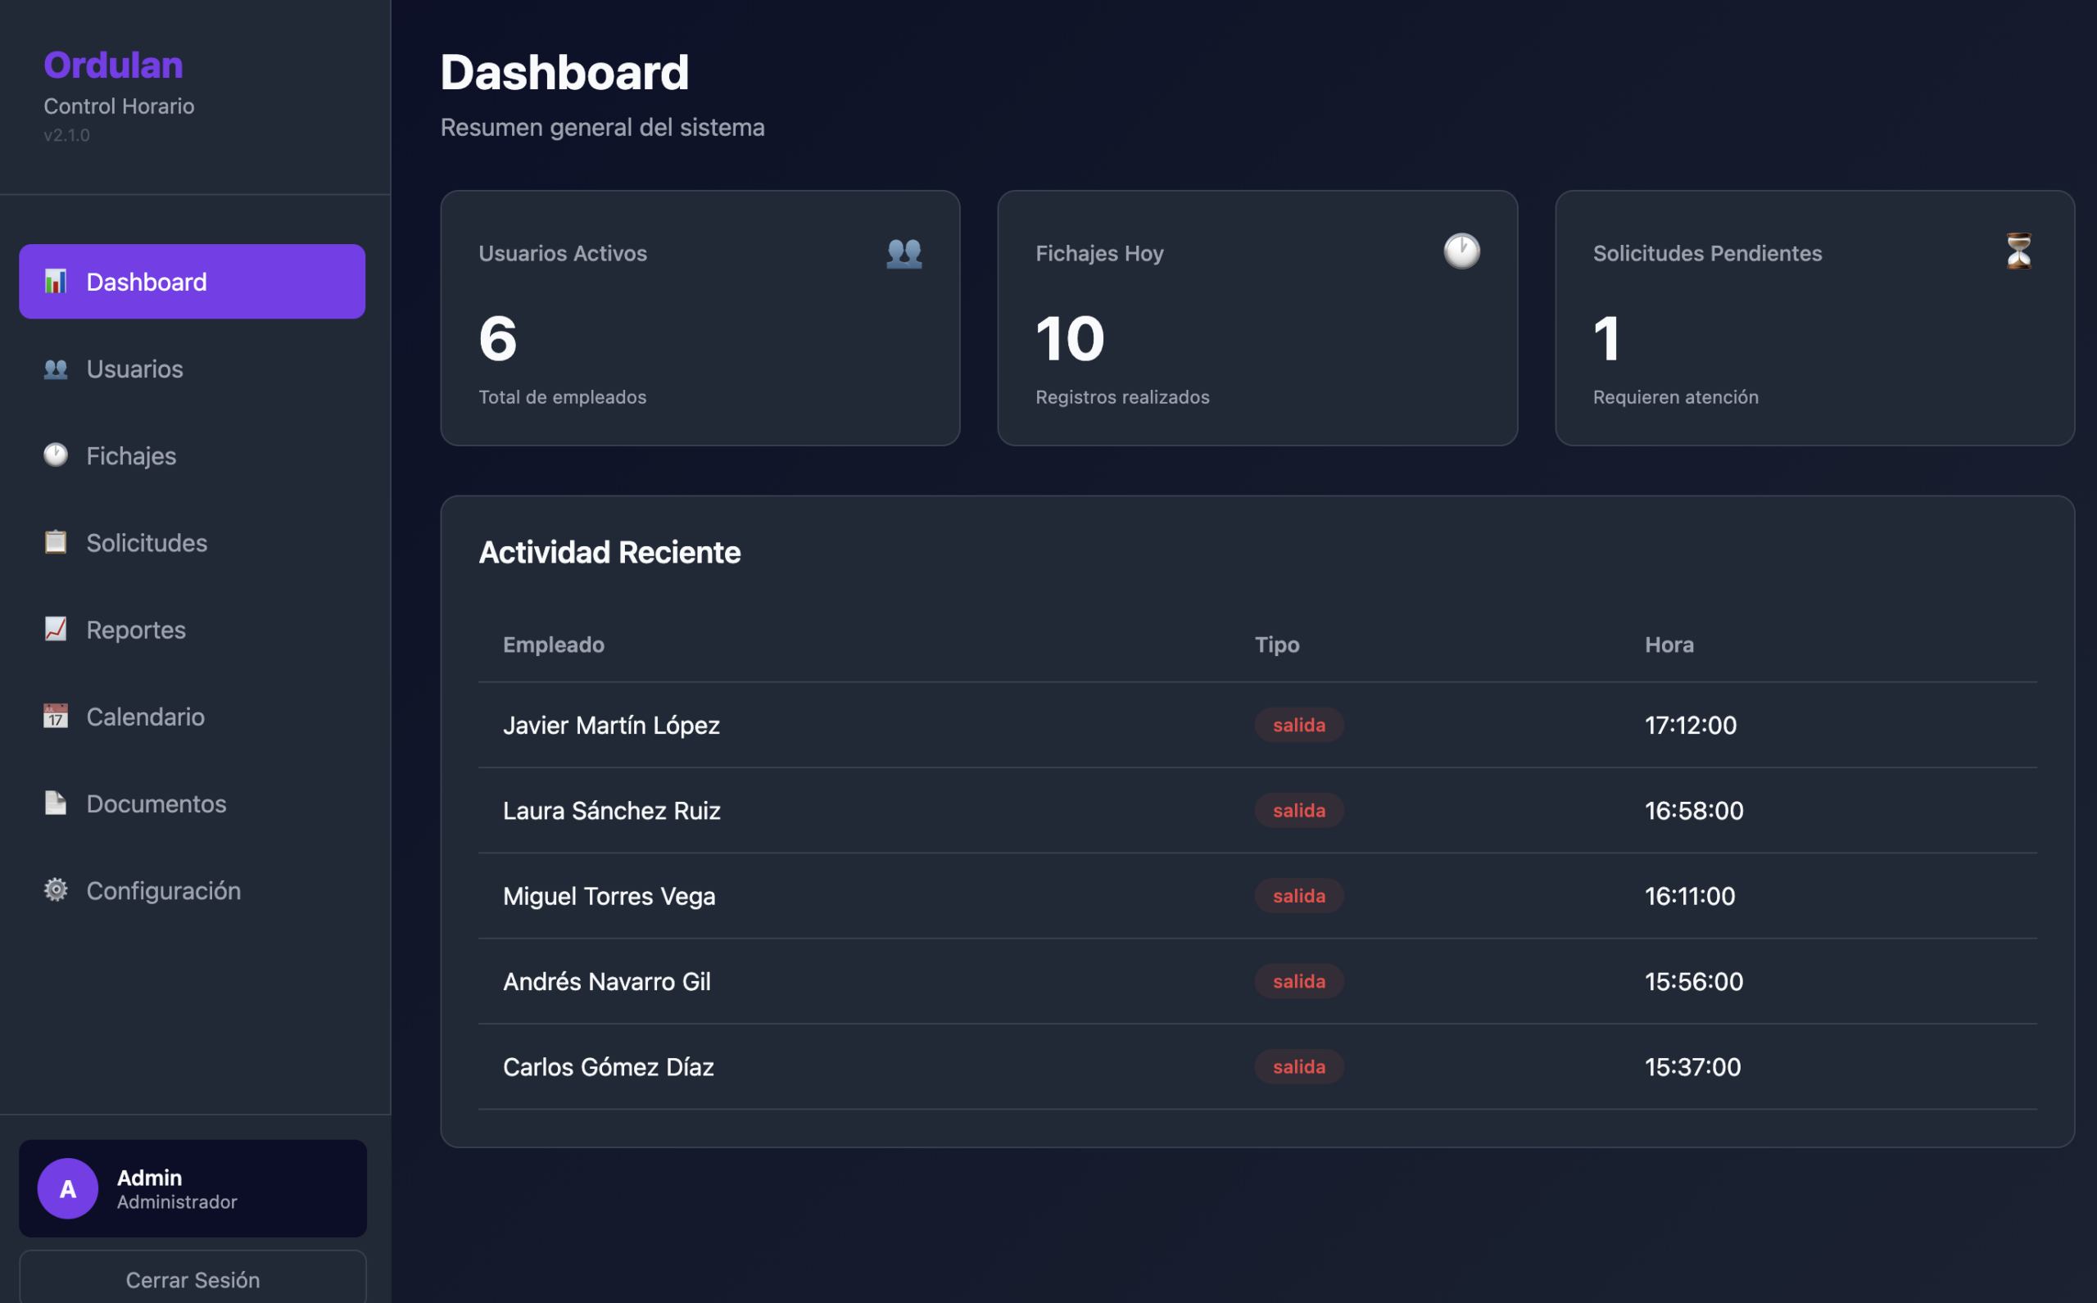
Task: Open Configuración settings
Action: [192, 891]
